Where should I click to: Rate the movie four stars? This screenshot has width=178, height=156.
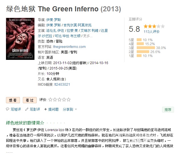(x=64, y=100)
